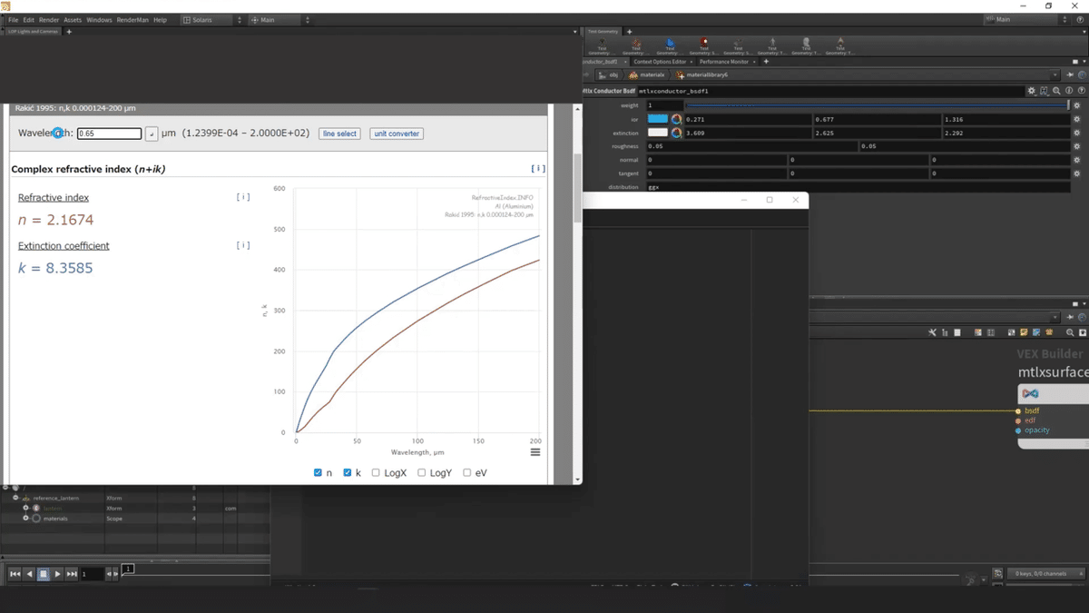Image resolution: width=1089 pixels, height=613 pixels.
Task: Click the parameter search magnifier icon
Action: pos(1056,91)
